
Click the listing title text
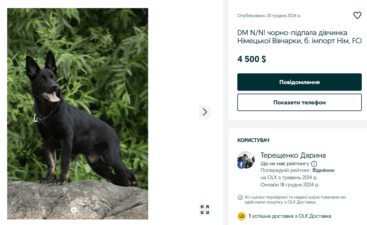pyautogui.click(x=299, y=37)
